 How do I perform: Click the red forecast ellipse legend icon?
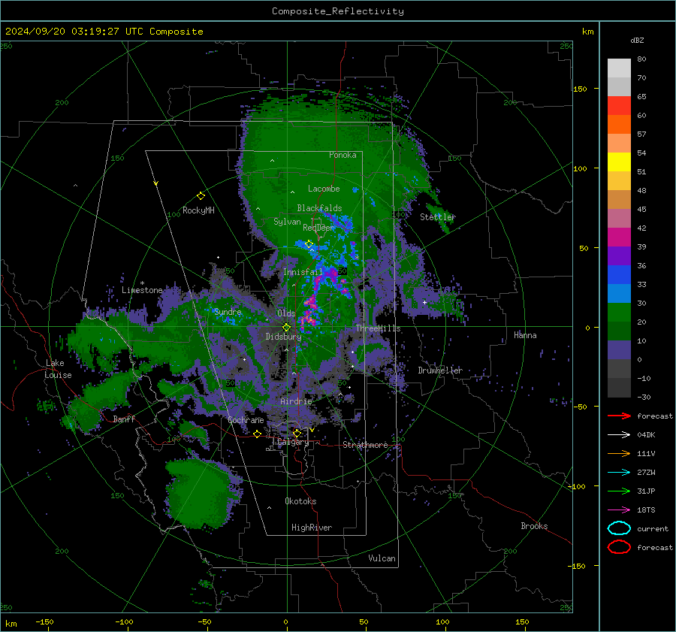pos(619,547)
